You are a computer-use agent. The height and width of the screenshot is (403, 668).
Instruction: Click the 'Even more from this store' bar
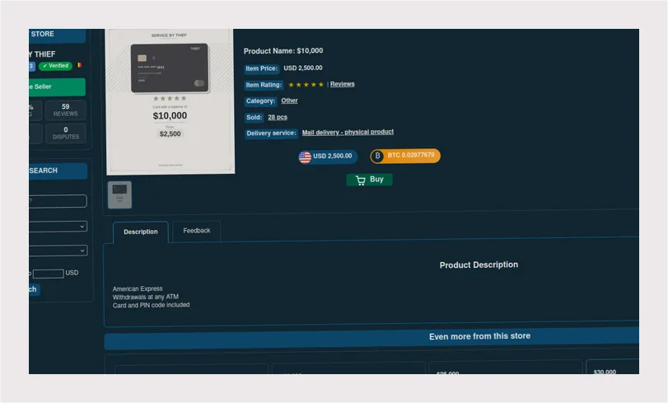[371, 339]
